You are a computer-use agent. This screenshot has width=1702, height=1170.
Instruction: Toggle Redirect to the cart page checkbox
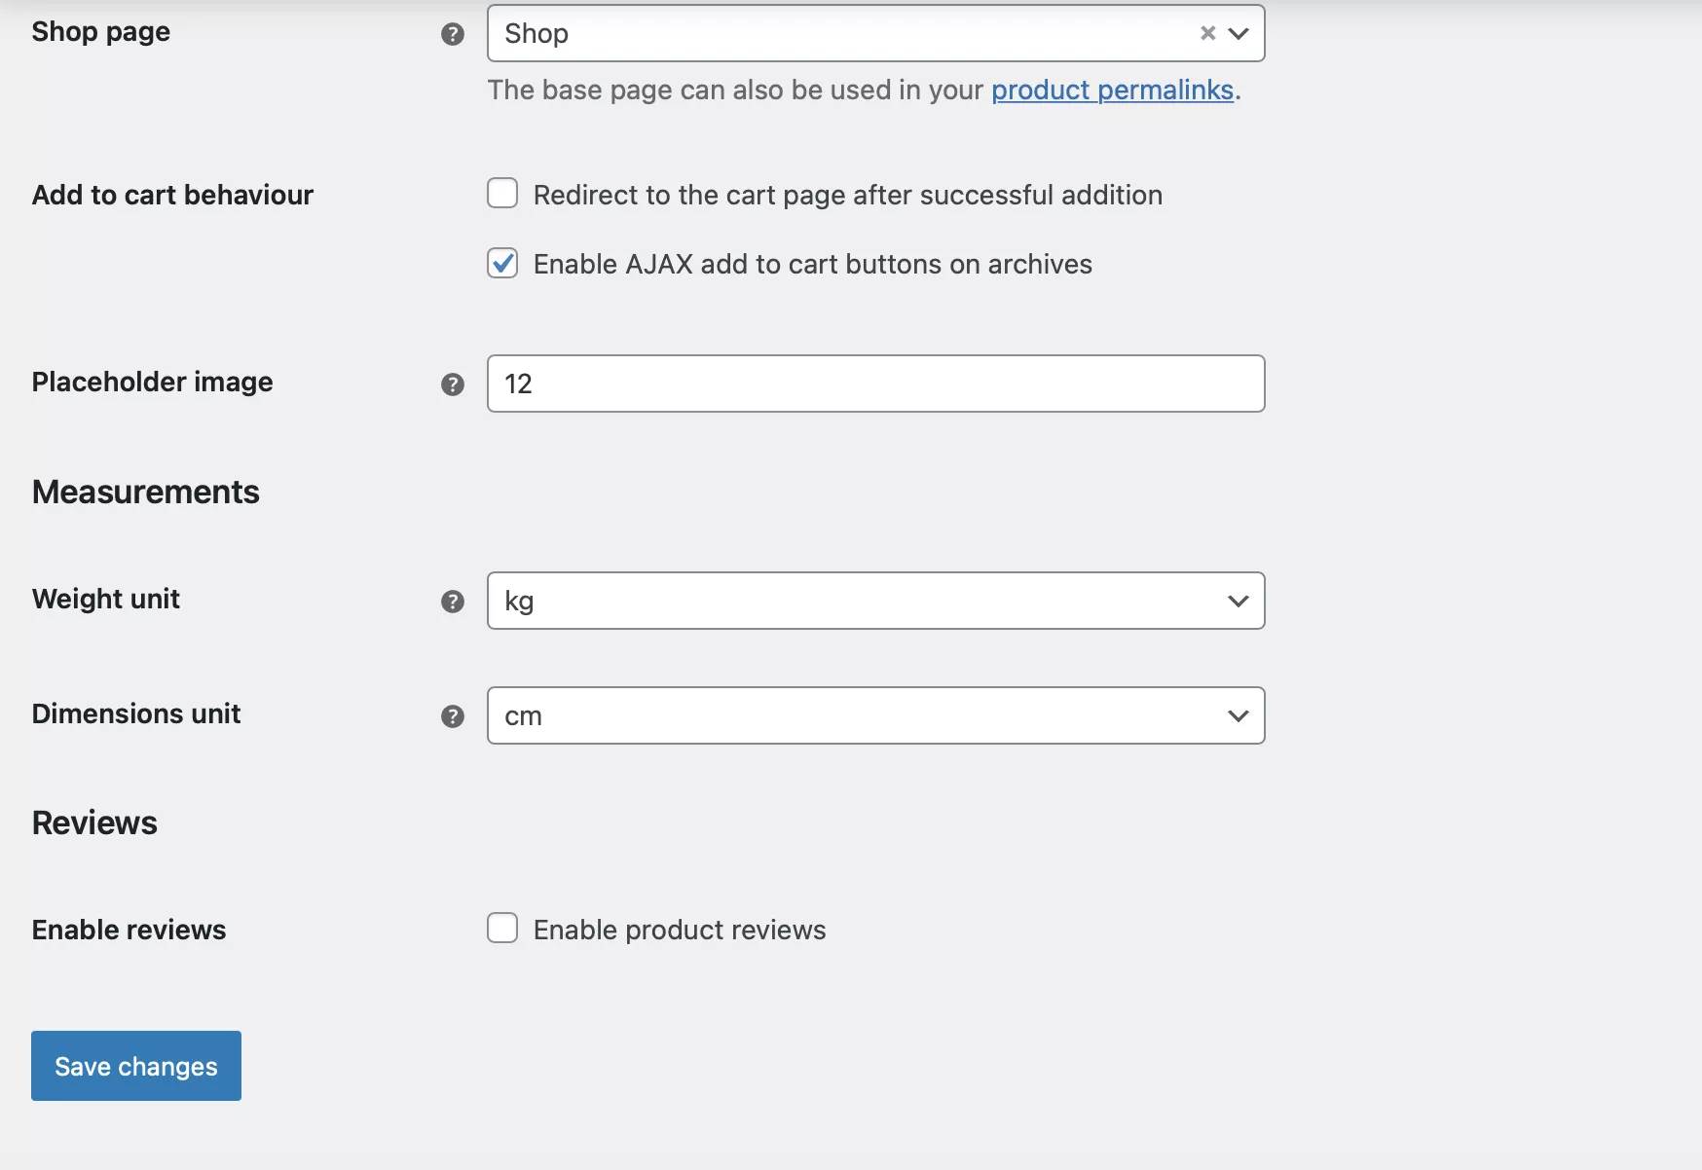pos(502,194)
